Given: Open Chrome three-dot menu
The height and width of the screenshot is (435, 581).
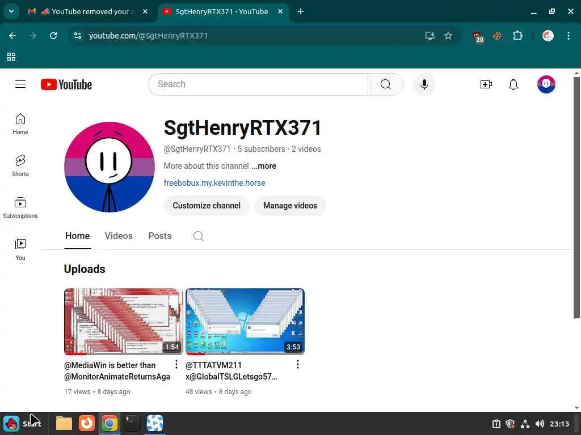Looking at the screenshot, I should pyautogui.click(x=569, y=36).
